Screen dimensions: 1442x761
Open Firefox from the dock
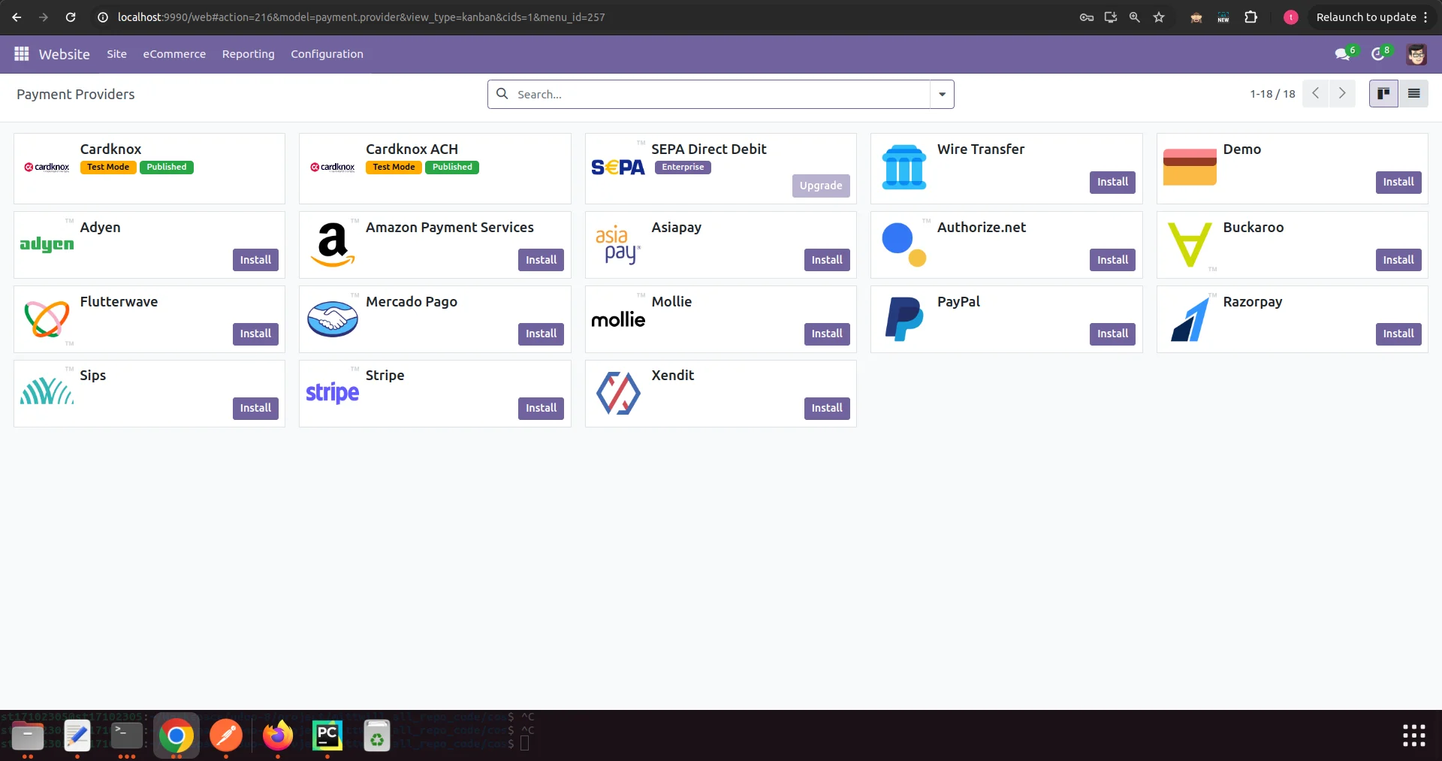[278, 736]
